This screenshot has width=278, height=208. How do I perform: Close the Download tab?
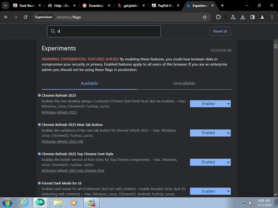[x=109, y=5]
